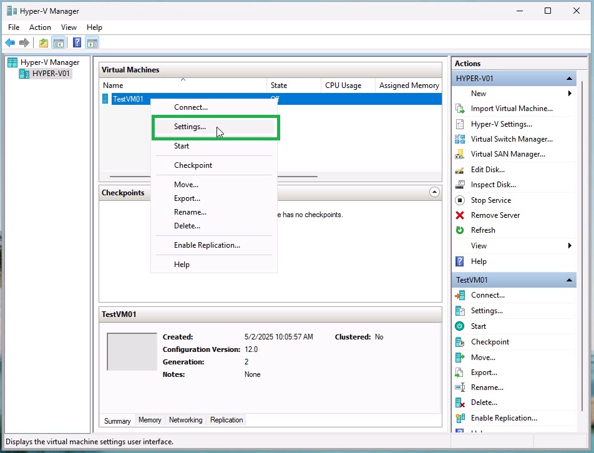This screenshot has height=453, width=594.
Task: Switch to the Networking tab
Action: click(185, 420)
